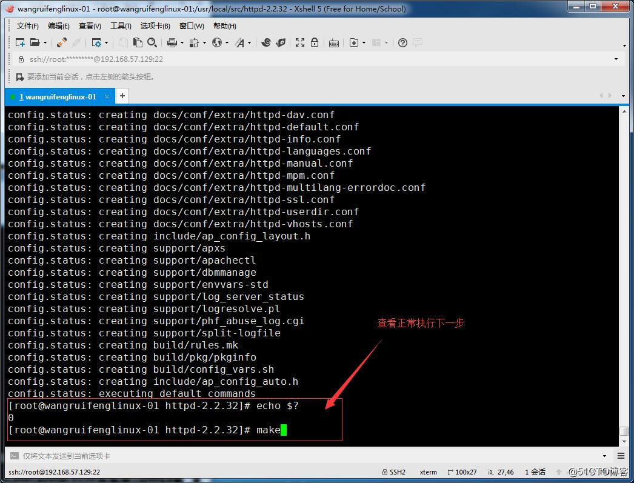This screenshot has width=634, height=483.
Task: Click the Lock screen padlock icon
Action: pyautogui.click(x=315, y=42)
